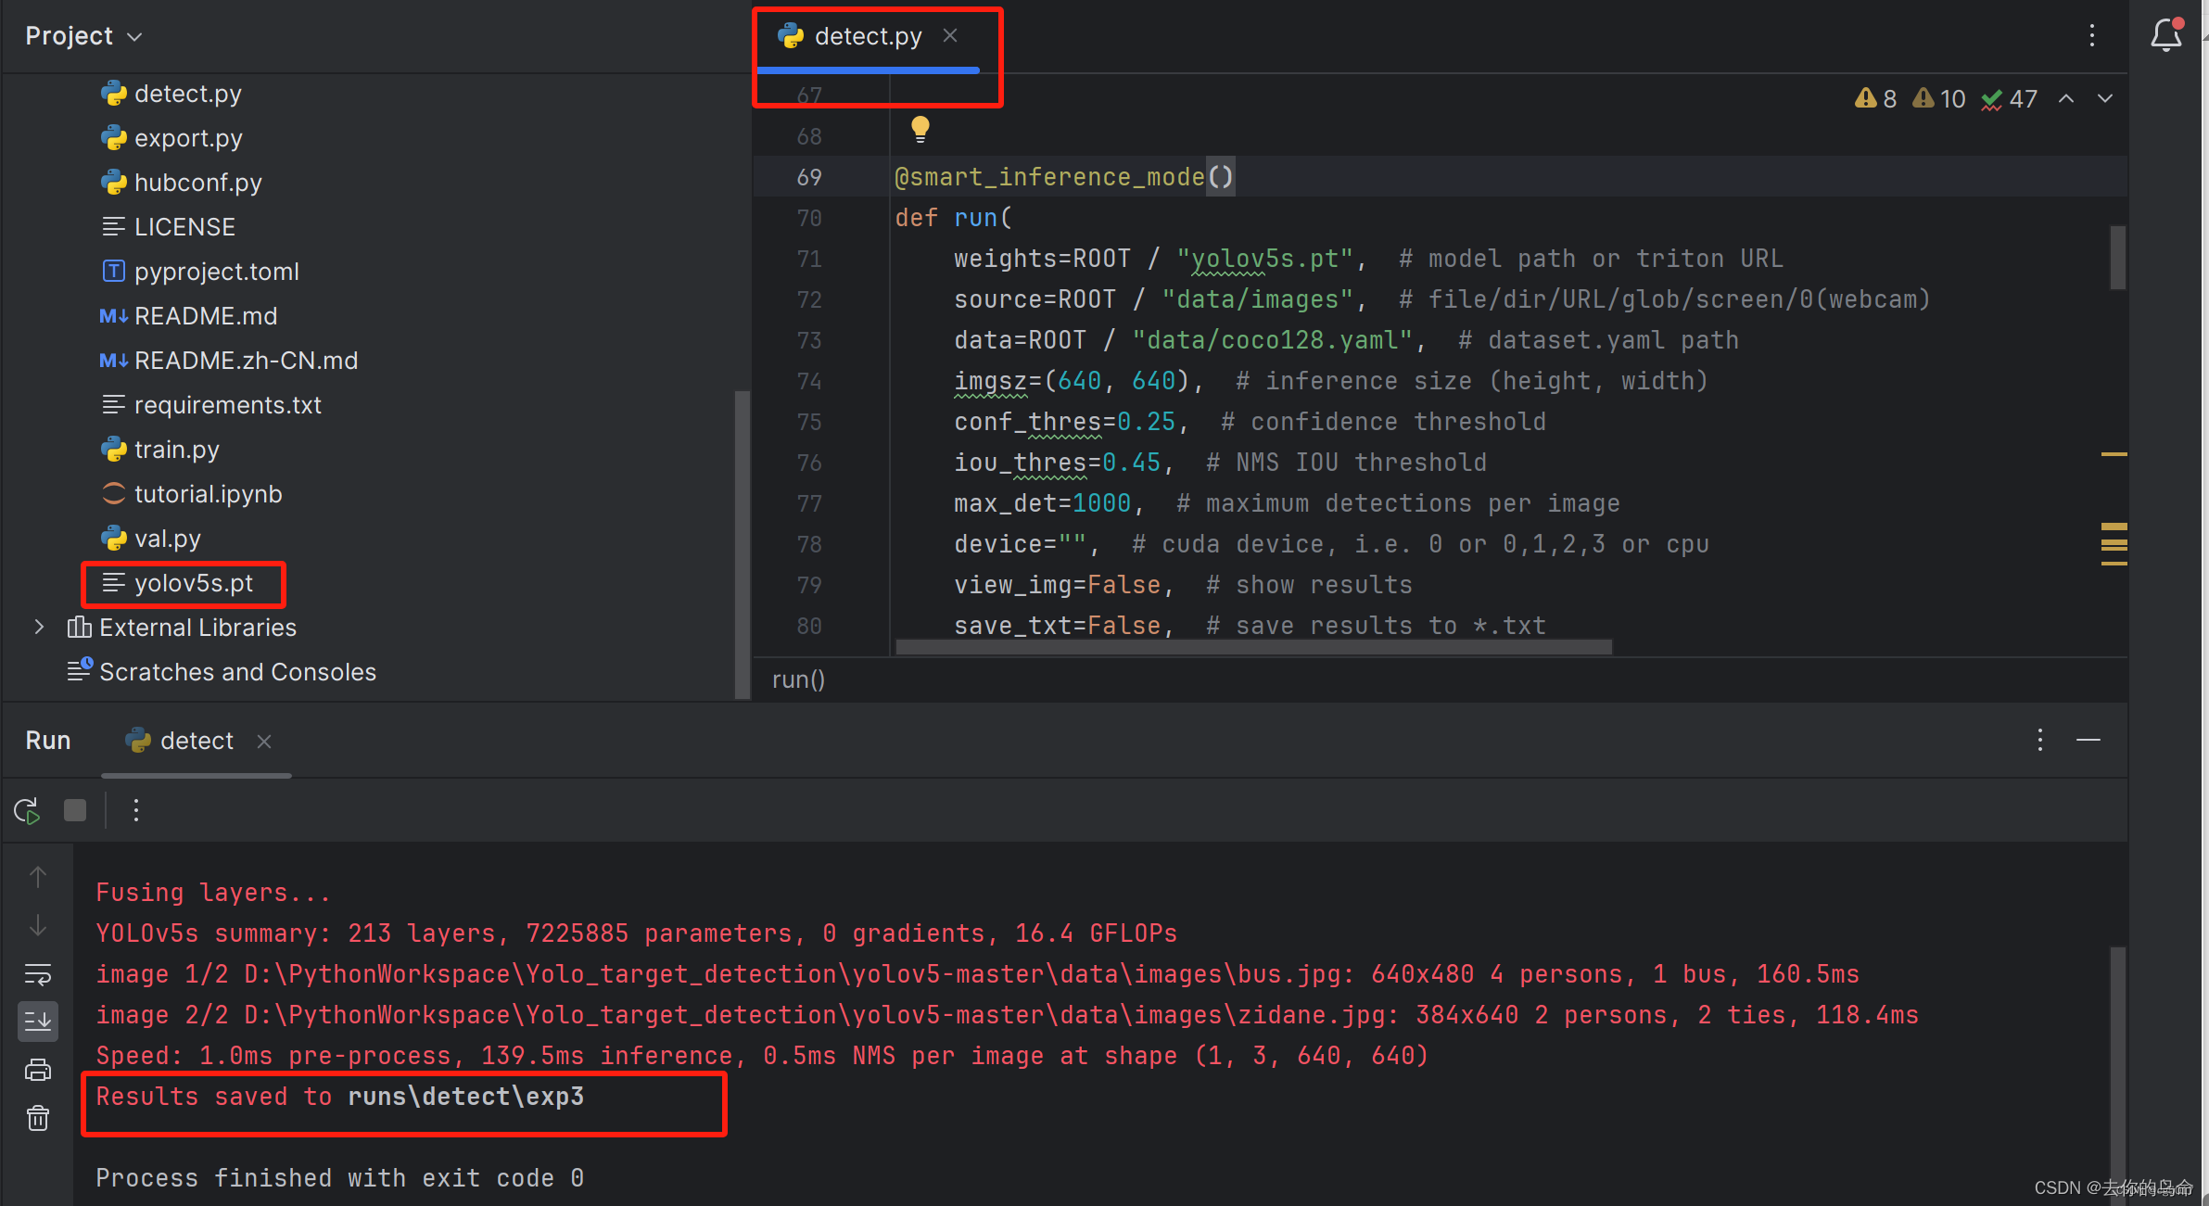Go to previous highlighted problem
The image size is (2209, 1206).
pyautogui.click(x=2066, y=99)
